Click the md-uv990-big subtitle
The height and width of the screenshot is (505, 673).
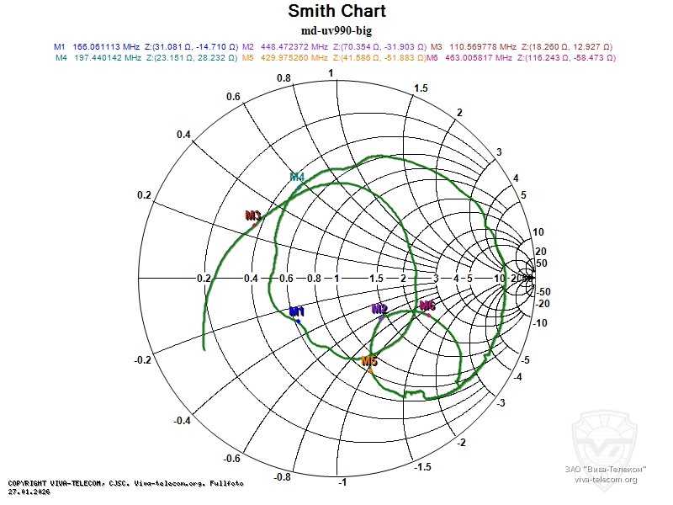[336, 30]
